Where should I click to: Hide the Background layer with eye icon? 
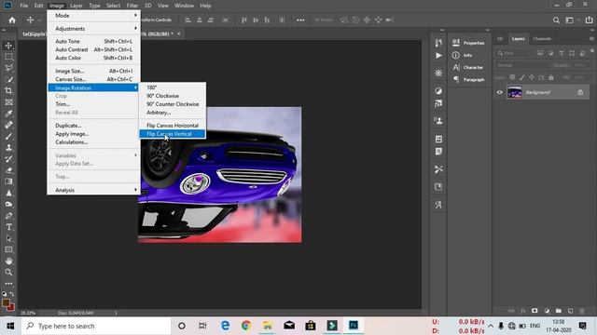(x=500, y=92)
